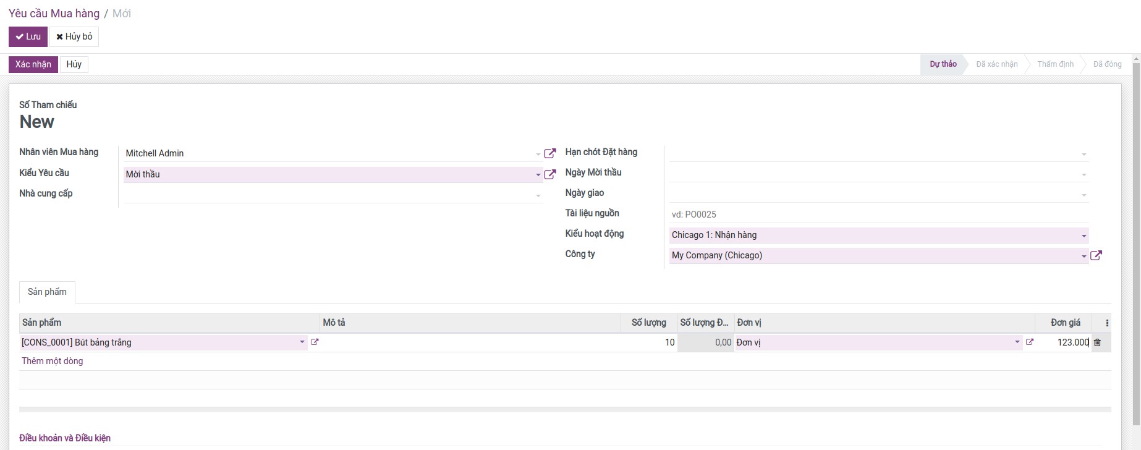Click the Lưu save button

(x=28, y=36)
